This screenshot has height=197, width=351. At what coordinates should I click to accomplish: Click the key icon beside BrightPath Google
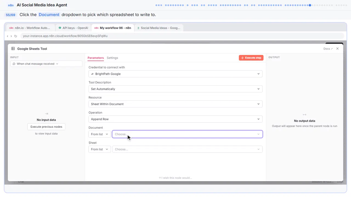pyautogui.click(x=92, y=74)
